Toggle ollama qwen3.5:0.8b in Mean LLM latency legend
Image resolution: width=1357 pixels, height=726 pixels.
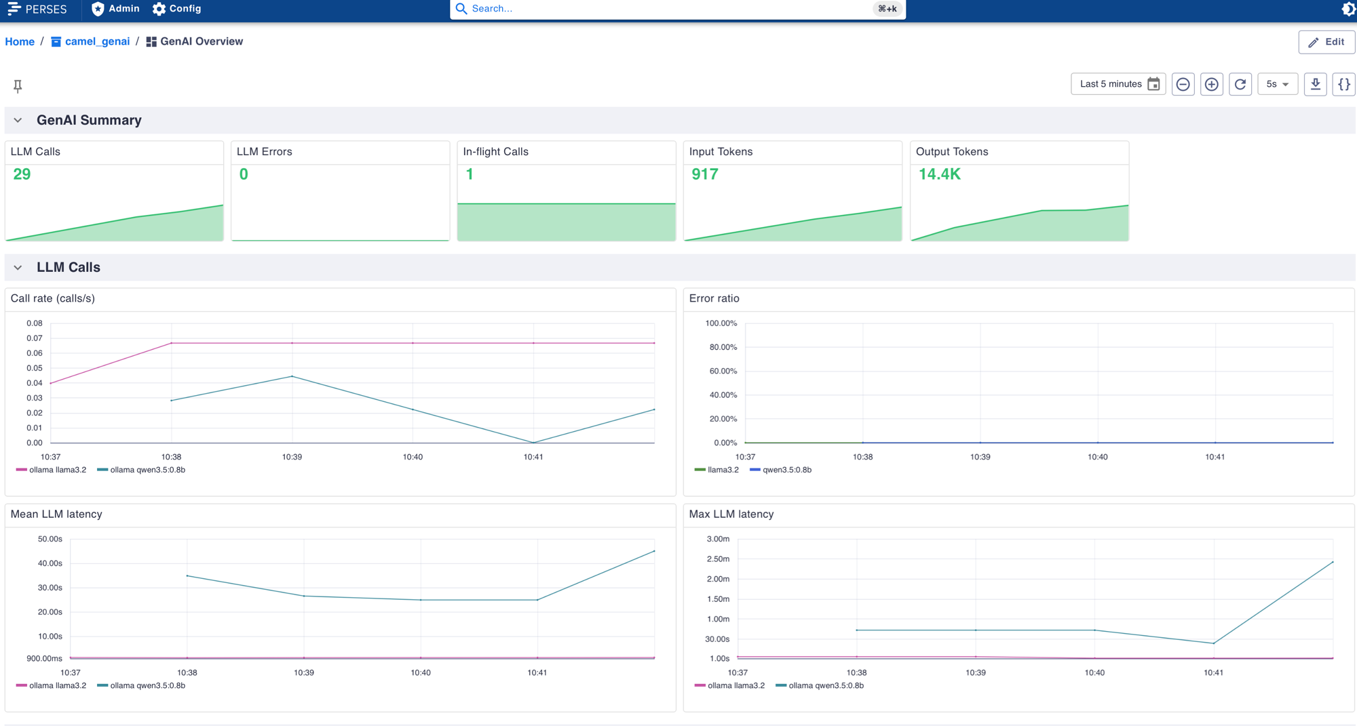coord(141,685)
